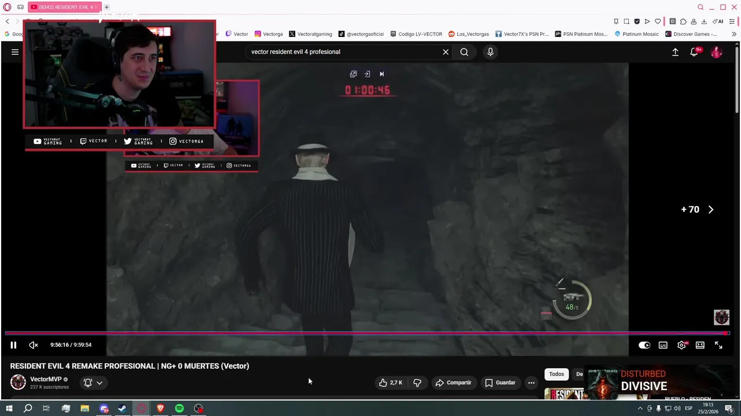The image size is (741, 416).
Task: Clear the YouTube search query
Action: pyautogui.click(x=446, y=52)
